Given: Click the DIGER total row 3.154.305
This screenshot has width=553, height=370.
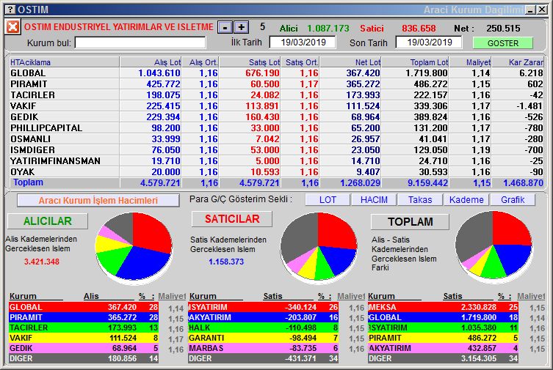Looking at the screenshot, I should [444, 358].
